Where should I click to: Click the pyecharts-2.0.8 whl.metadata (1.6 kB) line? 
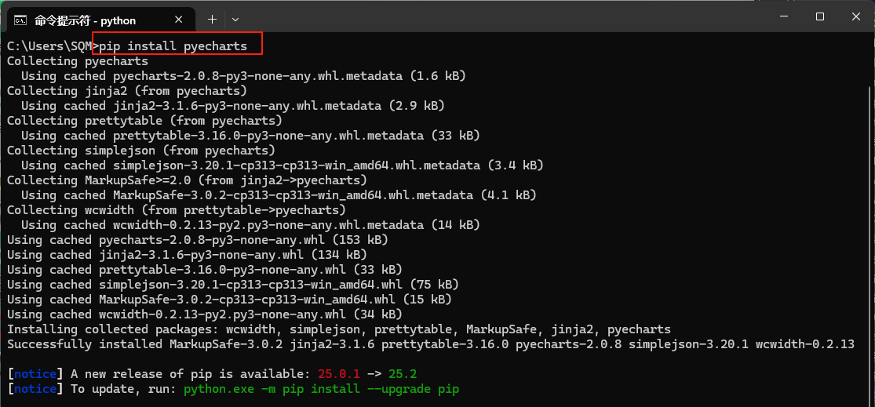pos(243,76)
